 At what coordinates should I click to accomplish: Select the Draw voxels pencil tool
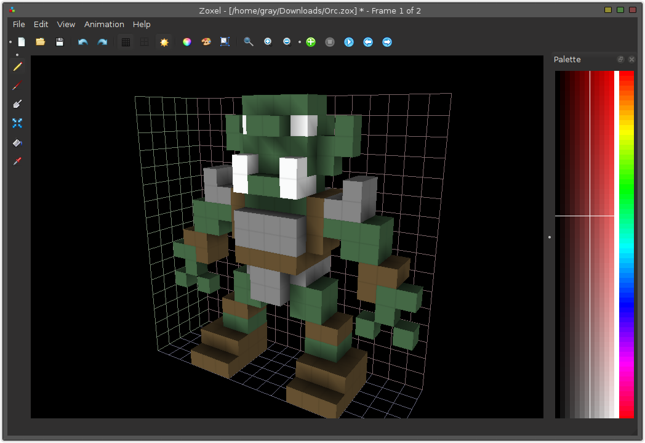pos(17,68)
